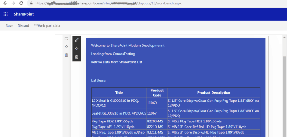Click the padlock icon in address bar
The image size is (287, 137).
pyautogui.click(x=31, y=3)
